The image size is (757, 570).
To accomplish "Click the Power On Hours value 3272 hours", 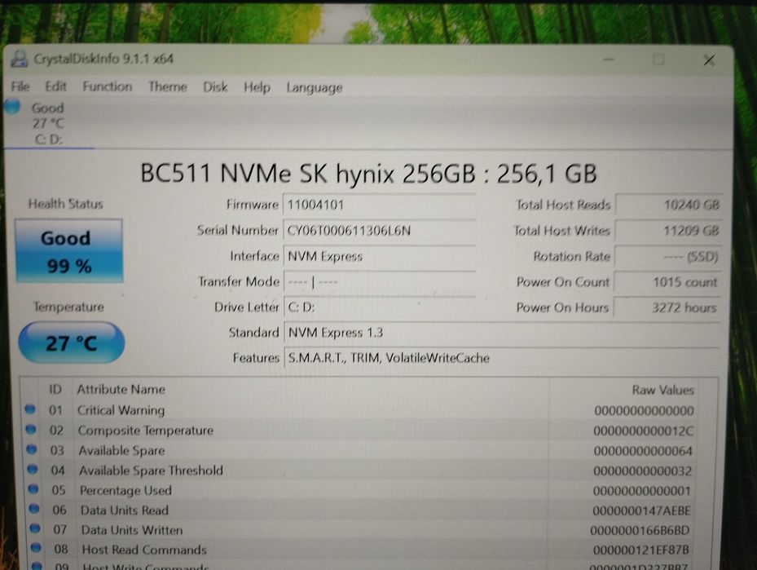I will 667,307.
